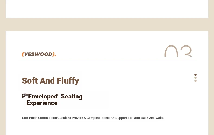Click the cushion description sentence

click(93, 118)
